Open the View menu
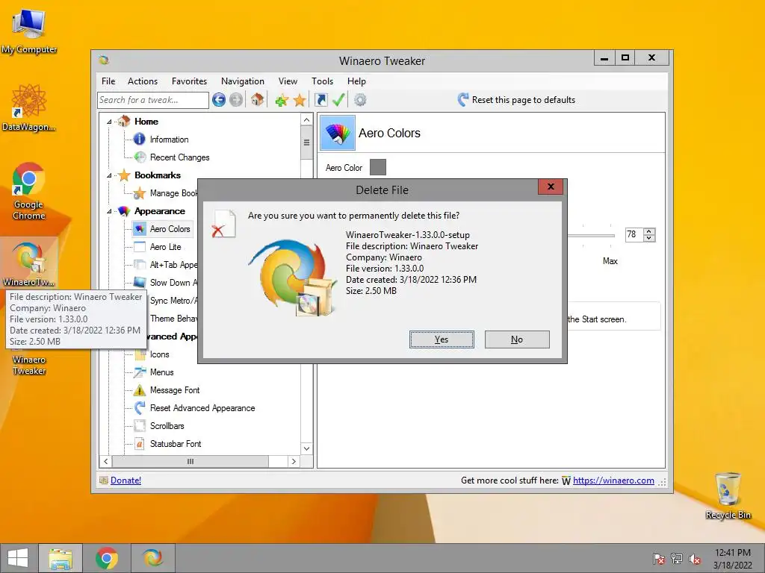Image resolution: width=765 pixels, height=573 pixels. 288,81
